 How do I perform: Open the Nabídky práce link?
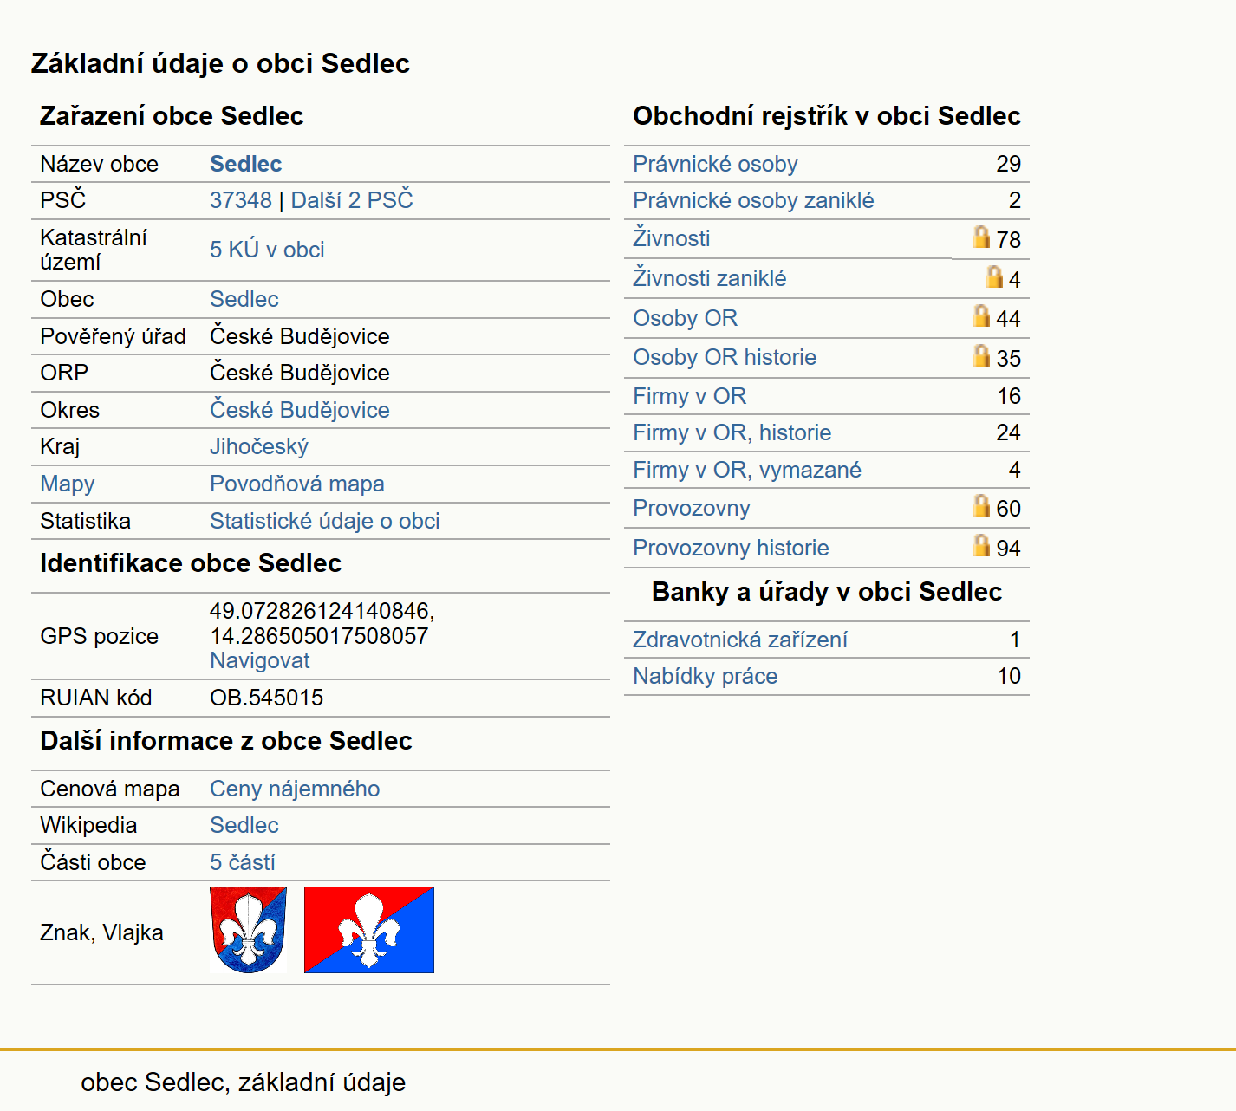[x=706, y=676]
